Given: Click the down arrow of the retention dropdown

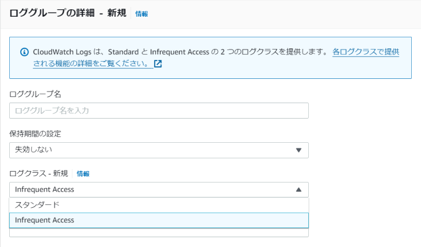Looking at the screenshot, I should pyautogui.click(x=298, y=150).
